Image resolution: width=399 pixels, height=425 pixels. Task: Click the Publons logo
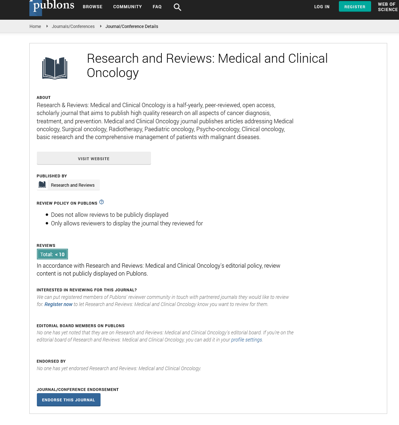(52, 7)
